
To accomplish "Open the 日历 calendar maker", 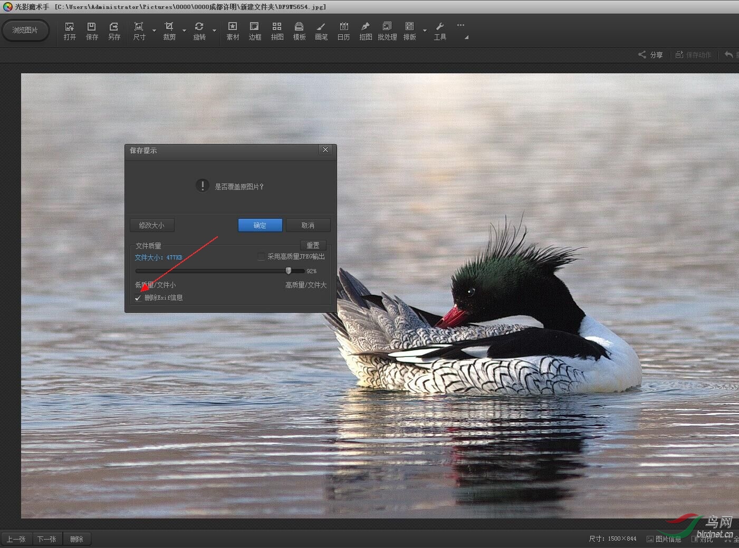I will point(343,31).
